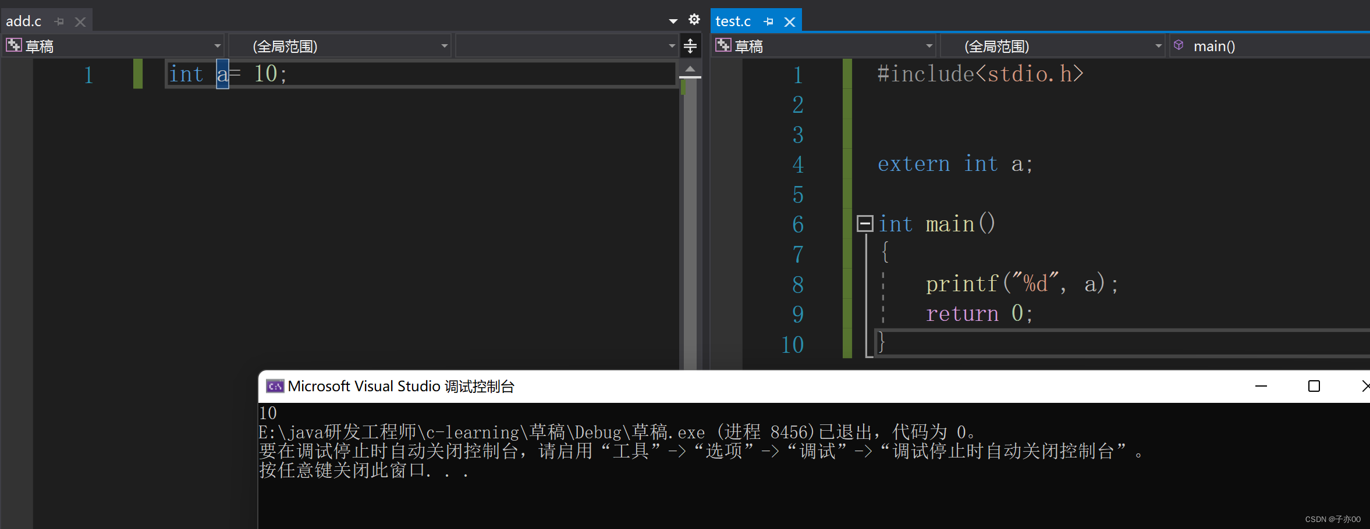Click the debug console app icon
1370x529 pixels.
275,386
